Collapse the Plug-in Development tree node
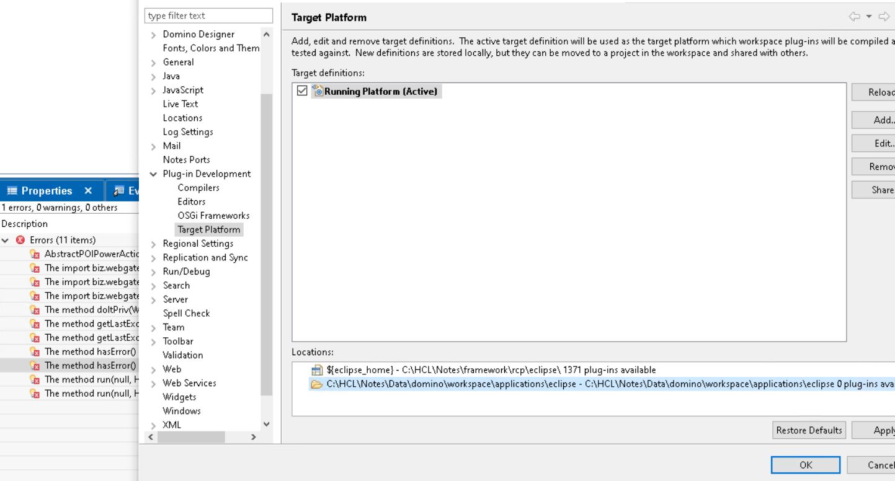895x481 pixels. point(153,174)
